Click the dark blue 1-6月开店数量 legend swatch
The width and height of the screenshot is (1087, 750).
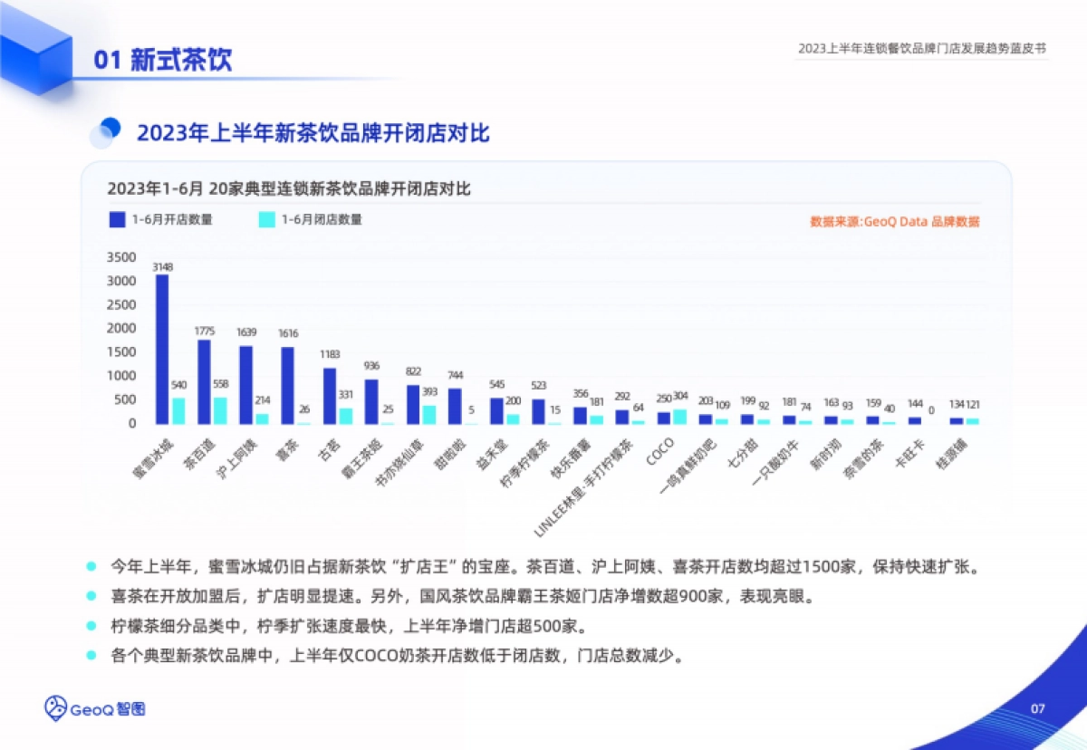pyautogui.click(x=118, y=219)
